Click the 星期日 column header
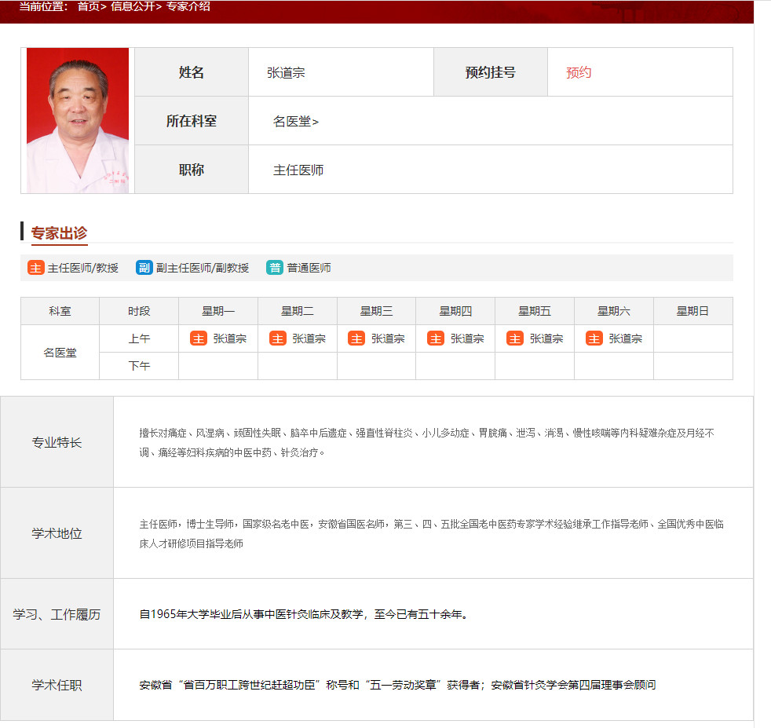The width and height of the screenshot is (771, 728). [692, 311]
